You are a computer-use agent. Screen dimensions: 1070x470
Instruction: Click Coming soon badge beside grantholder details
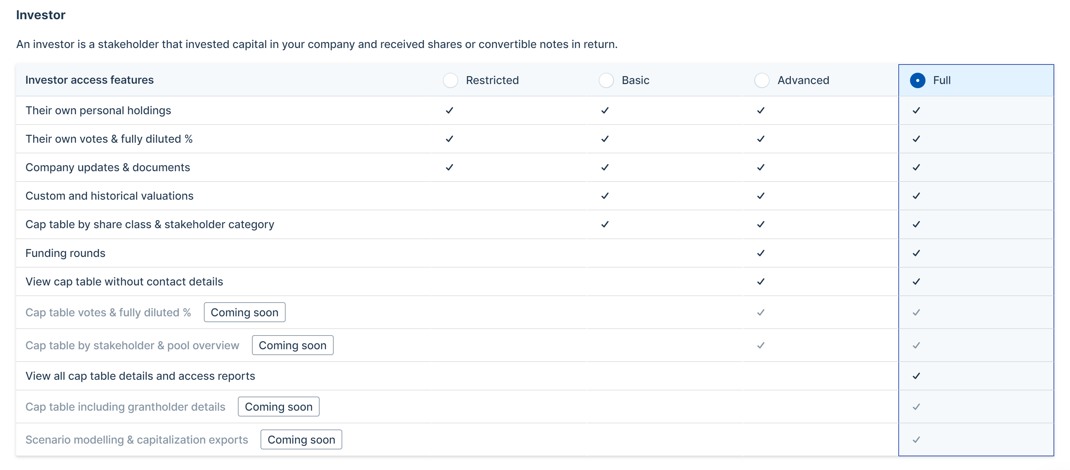tap(279, 407)
